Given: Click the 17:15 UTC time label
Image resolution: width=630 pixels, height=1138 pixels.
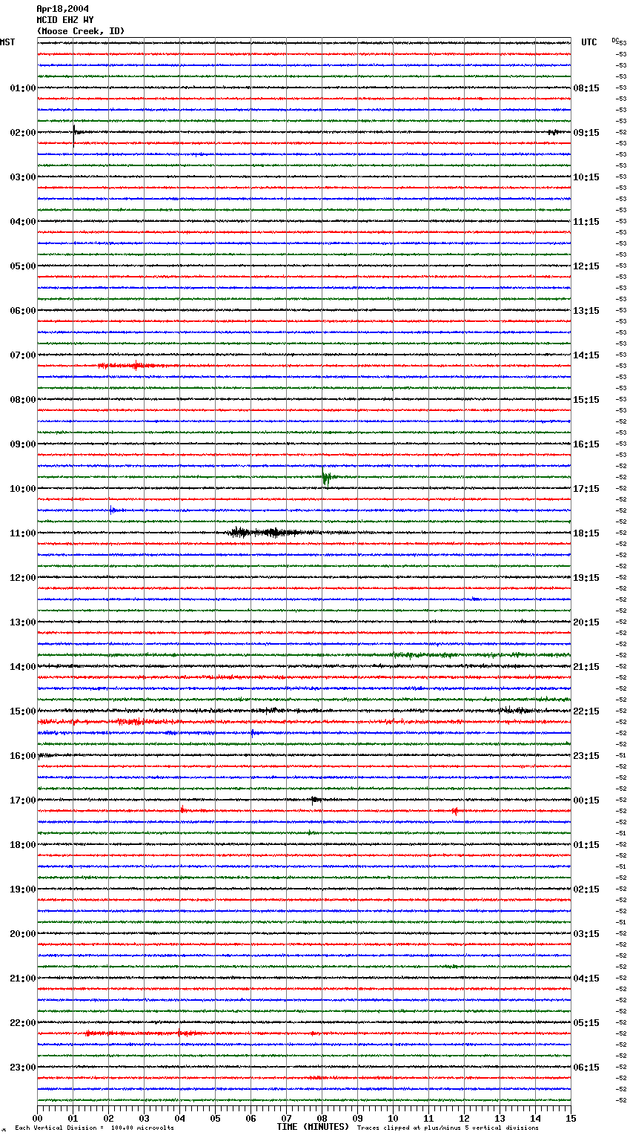Looking at the screenshot, I should (586, 489).
